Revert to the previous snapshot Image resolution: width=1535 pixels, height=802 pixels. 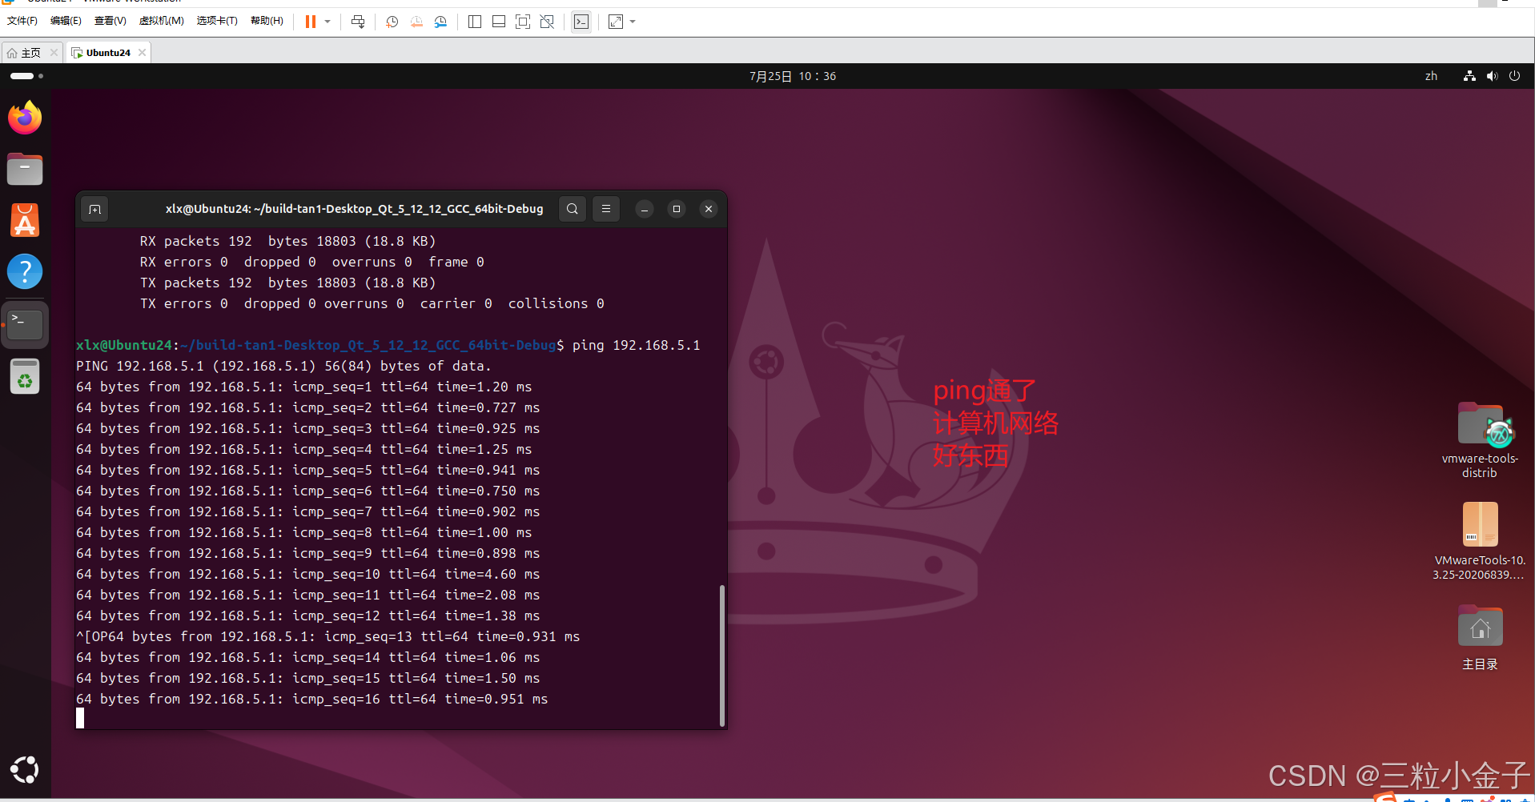click(416, 22)
